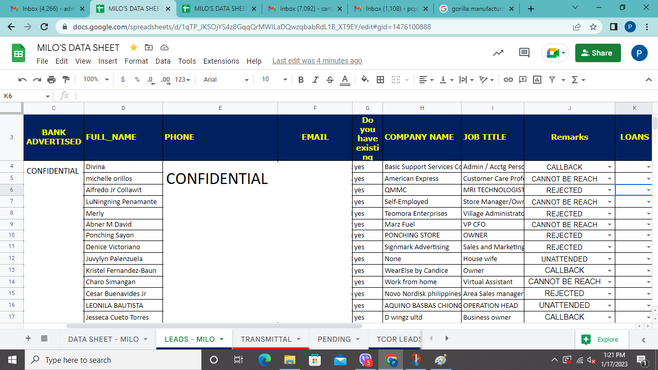Click the Share button
The height and width of the screenshot is (370, 658).
click(598, 53)
